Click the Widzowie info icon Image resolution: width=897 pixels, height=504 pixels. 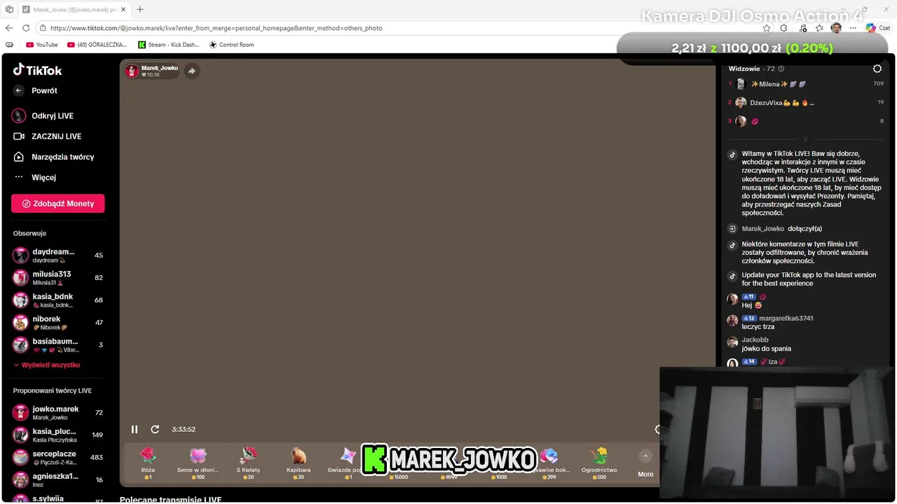tap(781, 69)
